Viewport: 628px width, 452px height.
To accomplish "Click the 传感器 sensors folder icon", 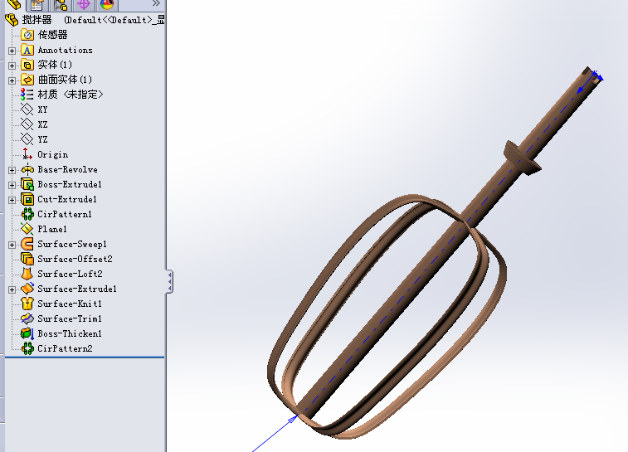I will 27,35.
